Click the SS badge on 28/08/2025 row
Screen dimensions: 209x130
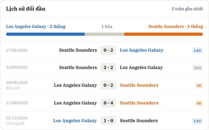coord(199,85)
